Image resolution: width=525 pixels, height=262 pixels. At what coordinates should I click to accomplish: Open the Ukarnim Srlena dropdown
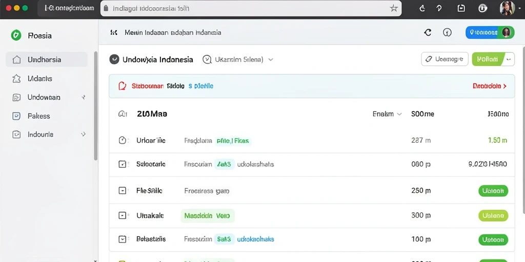tap(238, 59)
